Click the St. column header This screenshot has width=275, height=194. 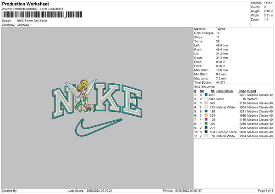tap(213, 91)
